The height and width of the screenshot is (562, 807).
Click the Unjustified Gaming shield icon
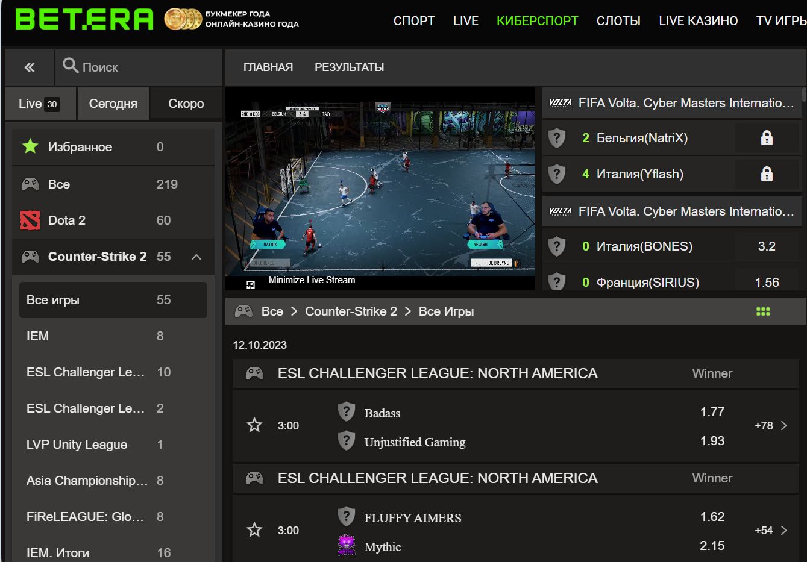[346, 440]
